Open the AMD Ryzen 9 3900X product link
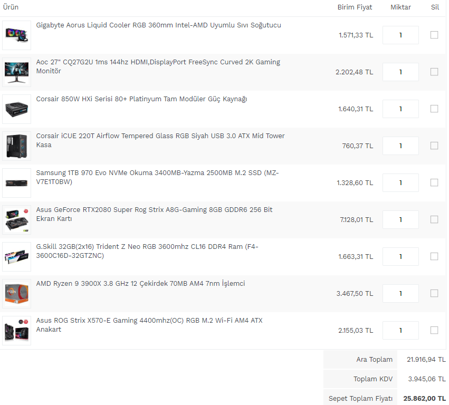This screenshot has height=405, width=449. click(140, 284)
